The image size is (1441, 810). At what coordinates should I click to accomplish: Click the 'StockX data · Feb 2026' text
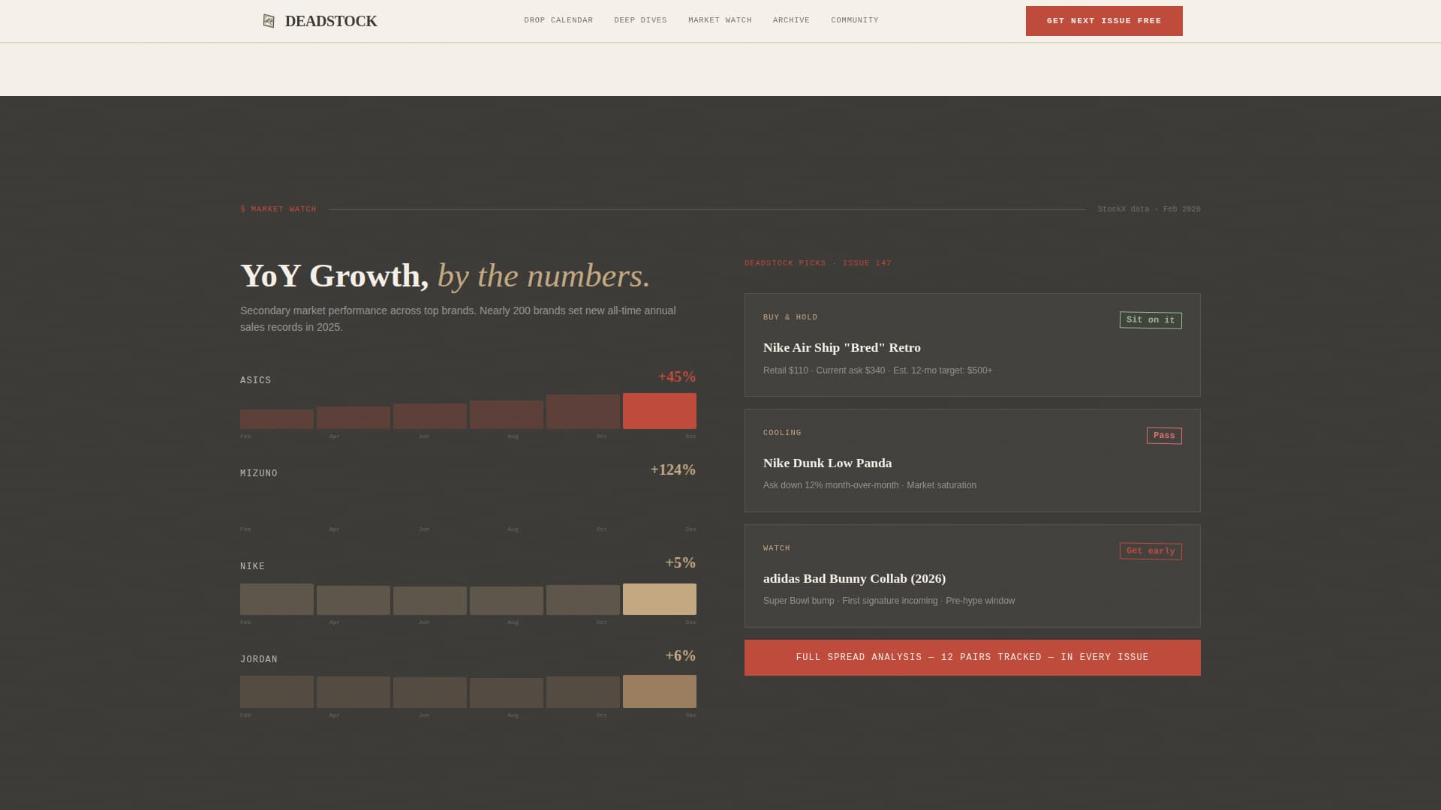(1150, 209)
